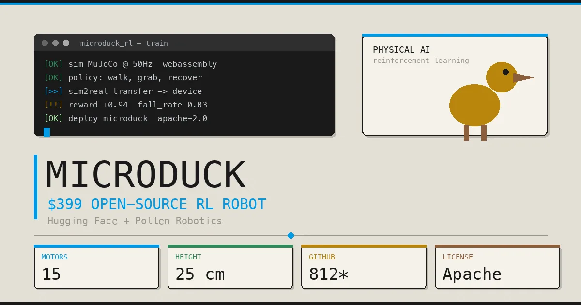Click the third dot in terminal titlebar
Viewport: 581px width, 305px height.
tap(66, 43)
